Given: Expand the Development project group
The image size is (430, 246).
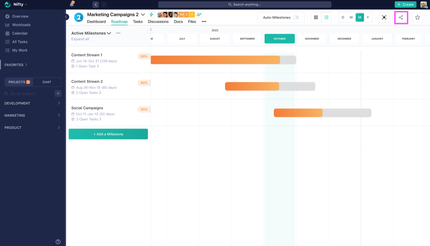Looking at the screenshot, I should coord(58,103).
